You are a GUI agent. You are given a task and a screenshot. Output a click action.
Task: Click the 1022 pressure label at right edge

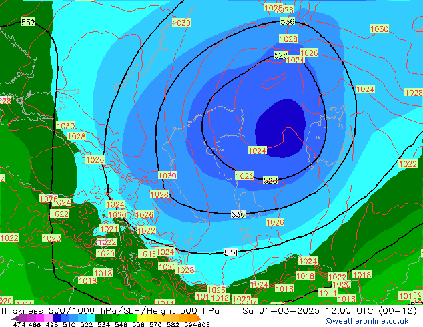(x=408, y=164)
